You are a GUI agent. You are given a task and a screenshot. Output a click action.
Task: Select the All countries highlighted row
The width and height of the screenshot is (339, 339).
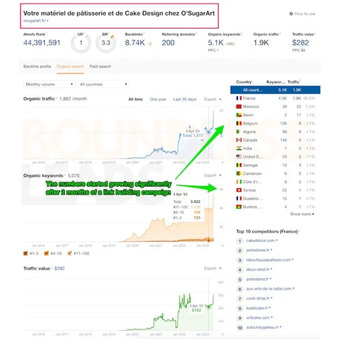(275, 90)
